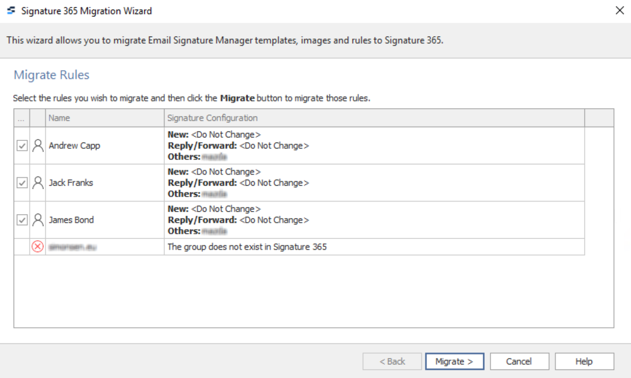631x378 pixels.
Task: Click the Migrate button
Action: point(455,361)
